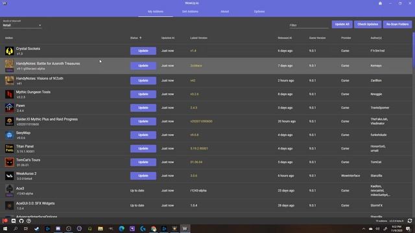
Task: Click the 'Up to date' status for Ace3
Action: (137, 190)
